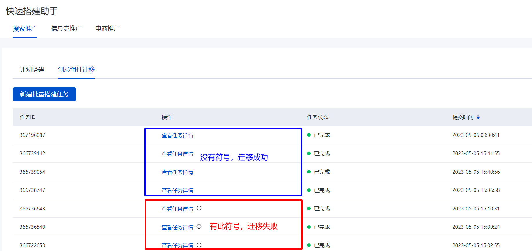The image size is (532, 251).
Task: Click 查看任务详情 for task 366722653
Action: pos(177,245)
